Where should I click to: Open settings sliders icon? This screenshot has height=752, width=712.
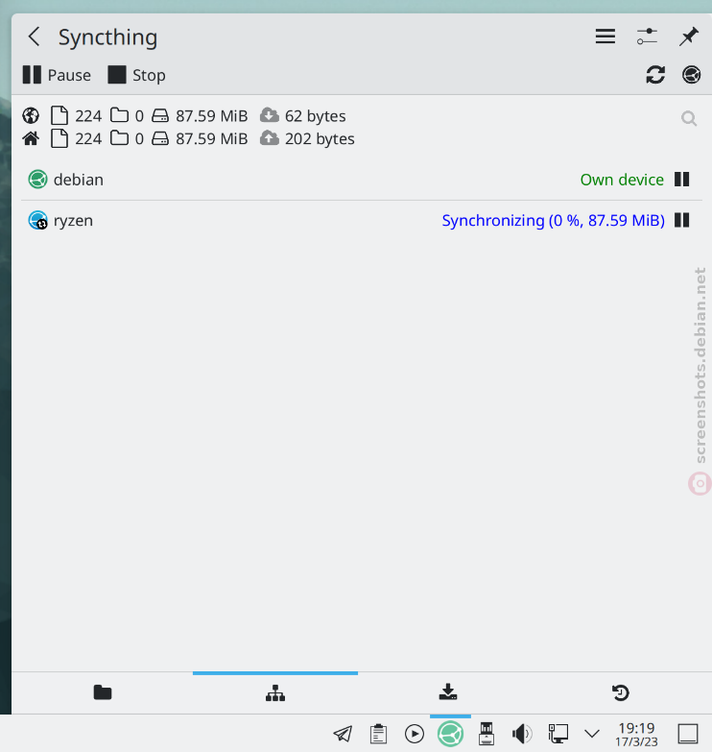(647, 36)
